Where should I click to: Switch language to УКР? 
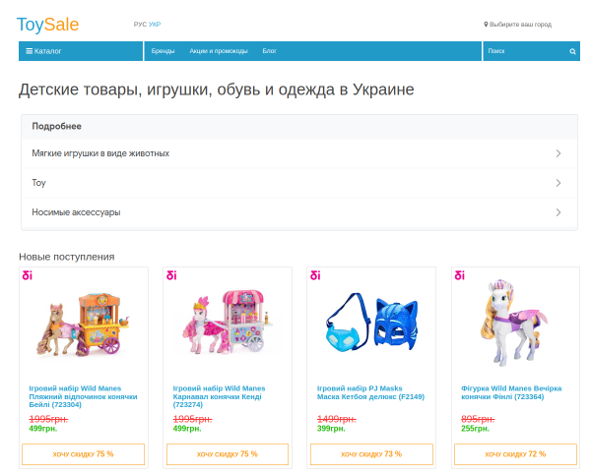(x=155, y=24)
